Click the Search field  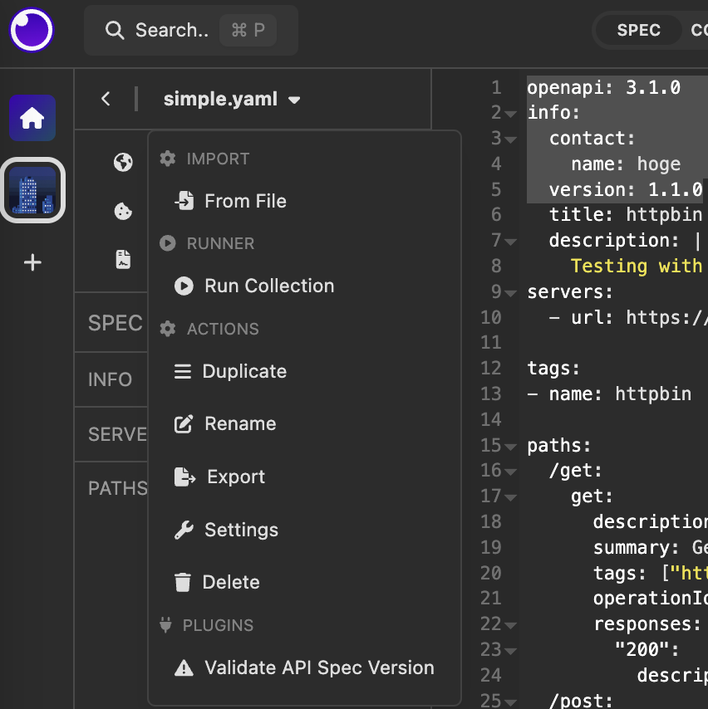(191, 30)
